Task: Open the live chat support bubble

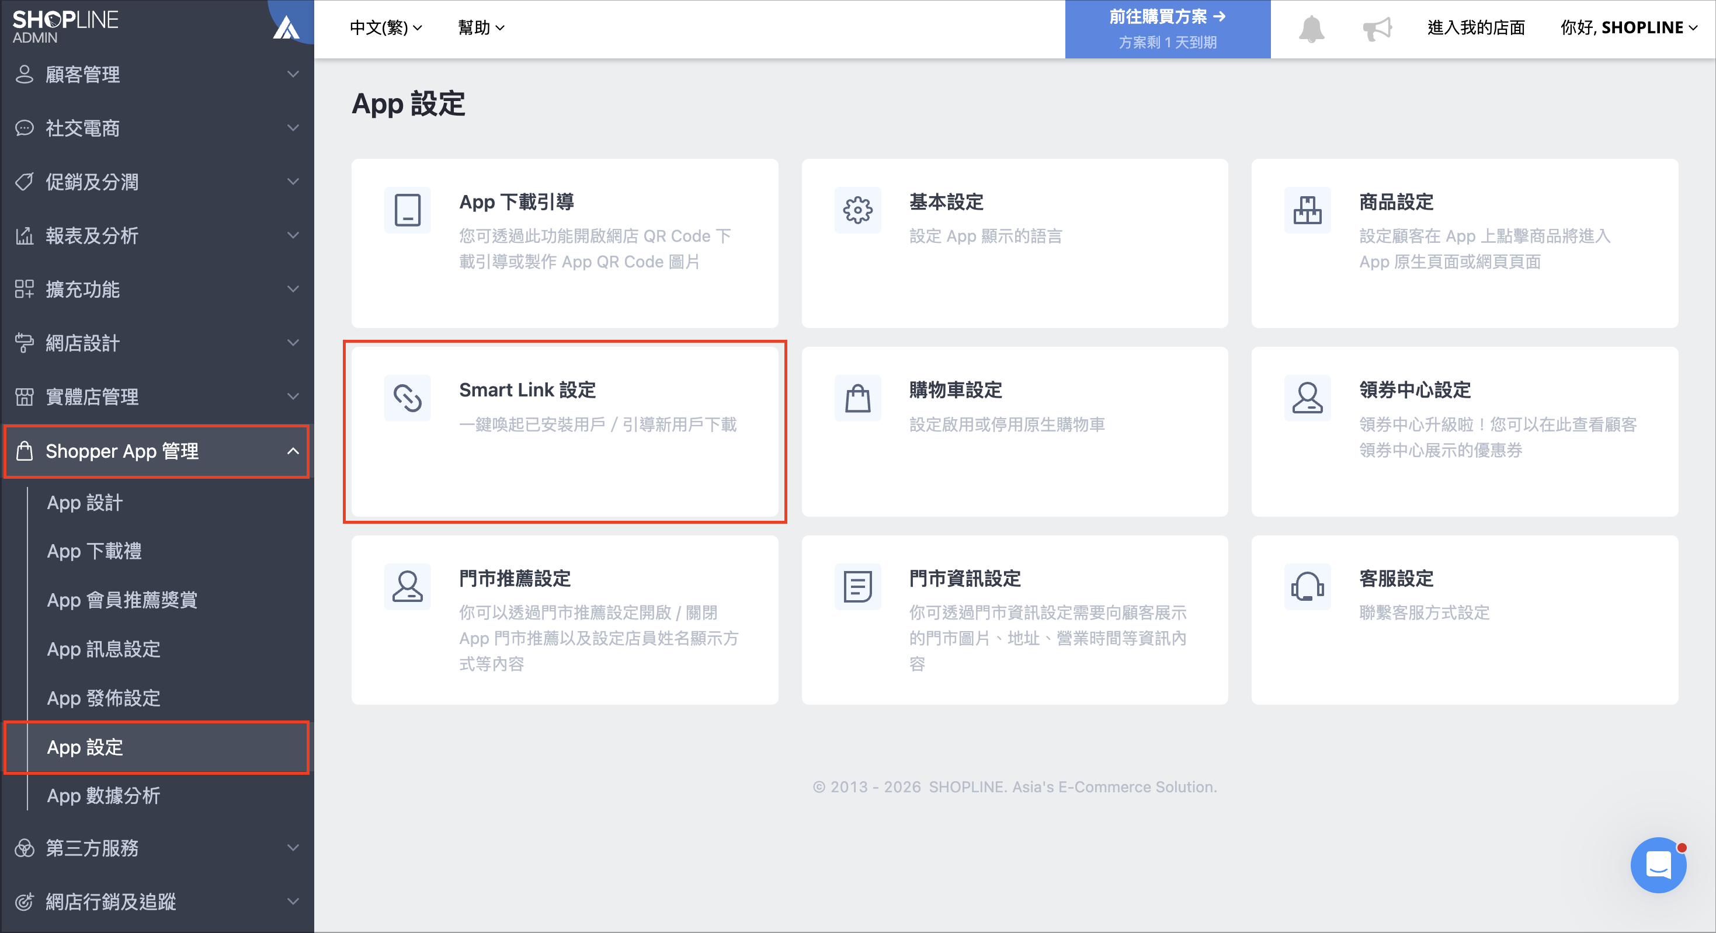Action: coord(1658,865)
